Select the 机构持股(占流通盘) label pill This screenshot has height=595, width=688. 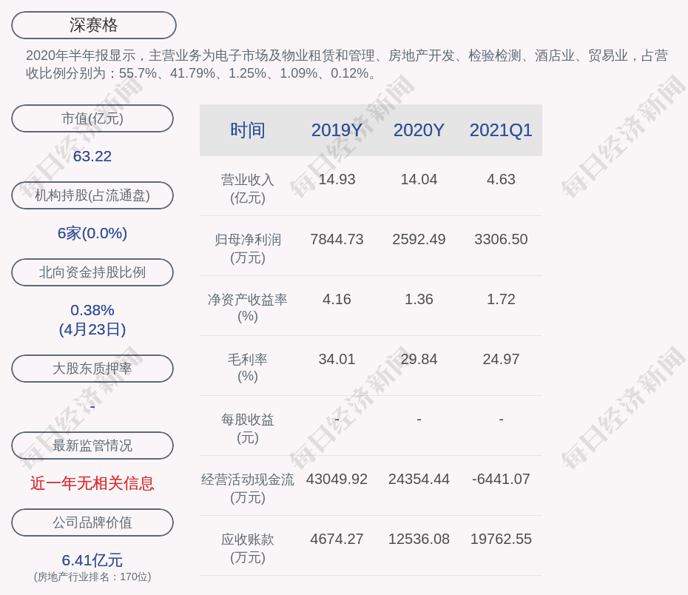[92, 195]
